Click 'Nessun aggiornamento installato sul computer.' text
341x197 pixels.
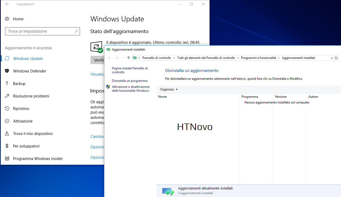277,102
